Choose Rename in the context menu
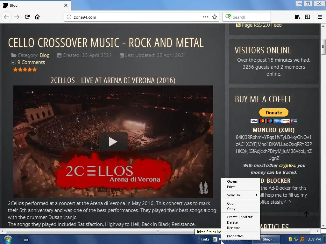This screenshot has width=326, height=244. (240, 227)
